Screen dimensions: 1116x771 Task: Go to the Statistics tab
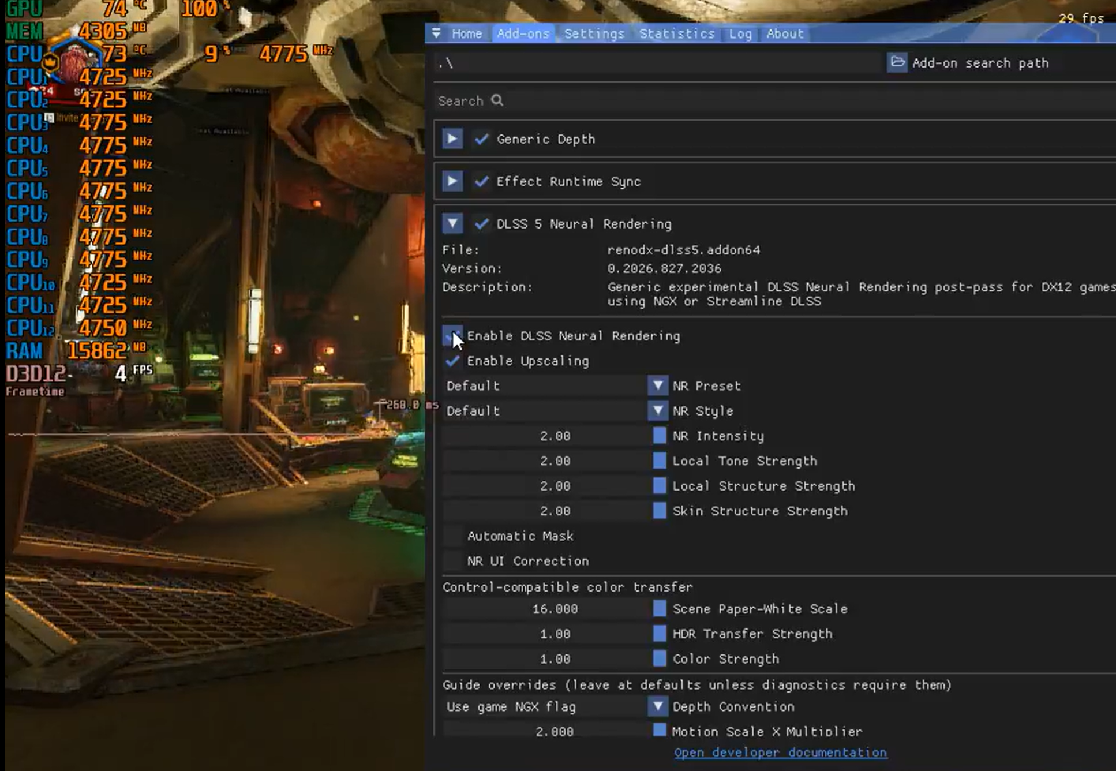(x=677, y=33)
